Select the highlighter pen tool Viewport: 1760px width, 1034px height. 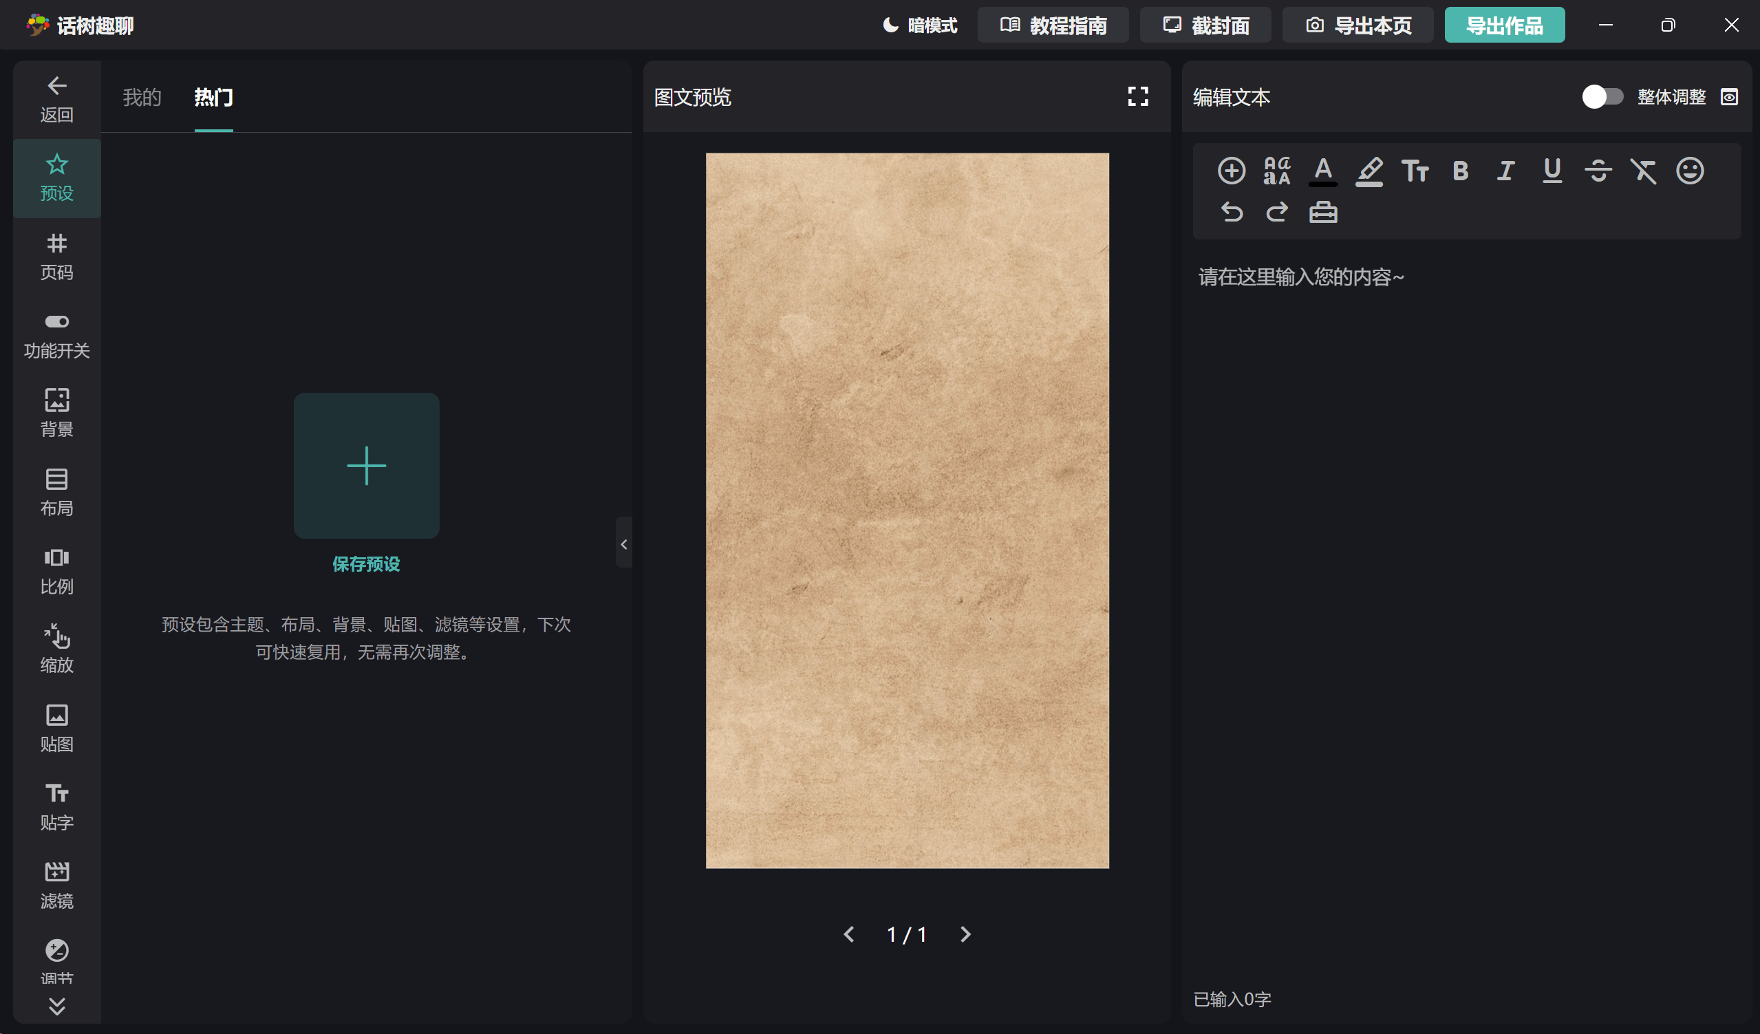point(1369,171)
